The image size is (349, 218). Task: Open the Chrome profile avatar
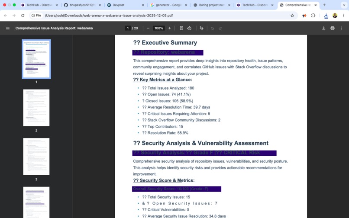click(x=335, y=16)
